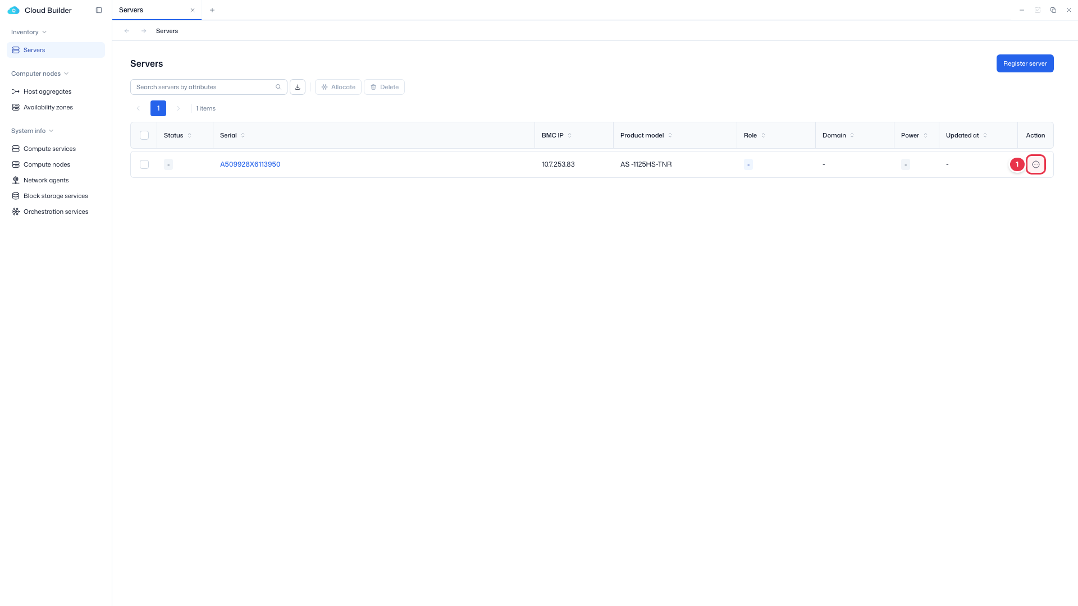The image size is (1078, 606).
Task: Click the search magnifier icon
Action: point(278,87)
